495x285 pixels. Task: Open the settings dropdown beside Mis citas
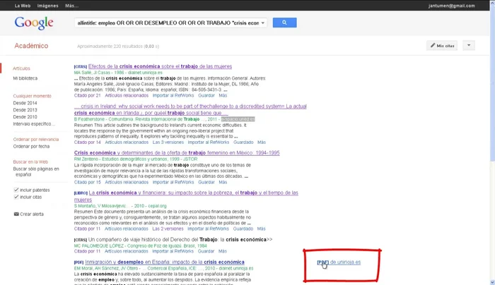click(469, 45)
